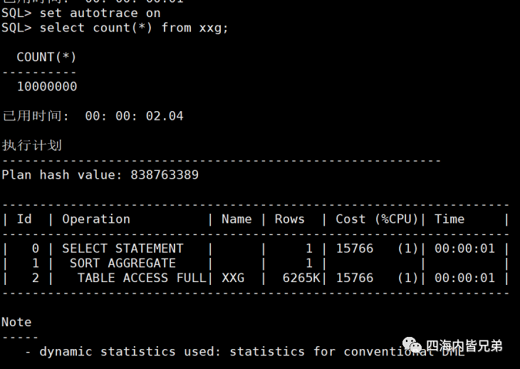
Task: Click cost 15766 in SELECT STATEMENT row
Action: [355, 249]
